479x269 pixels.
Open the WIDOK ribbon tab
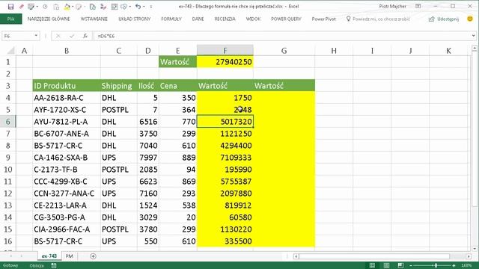tap(253, 19)
